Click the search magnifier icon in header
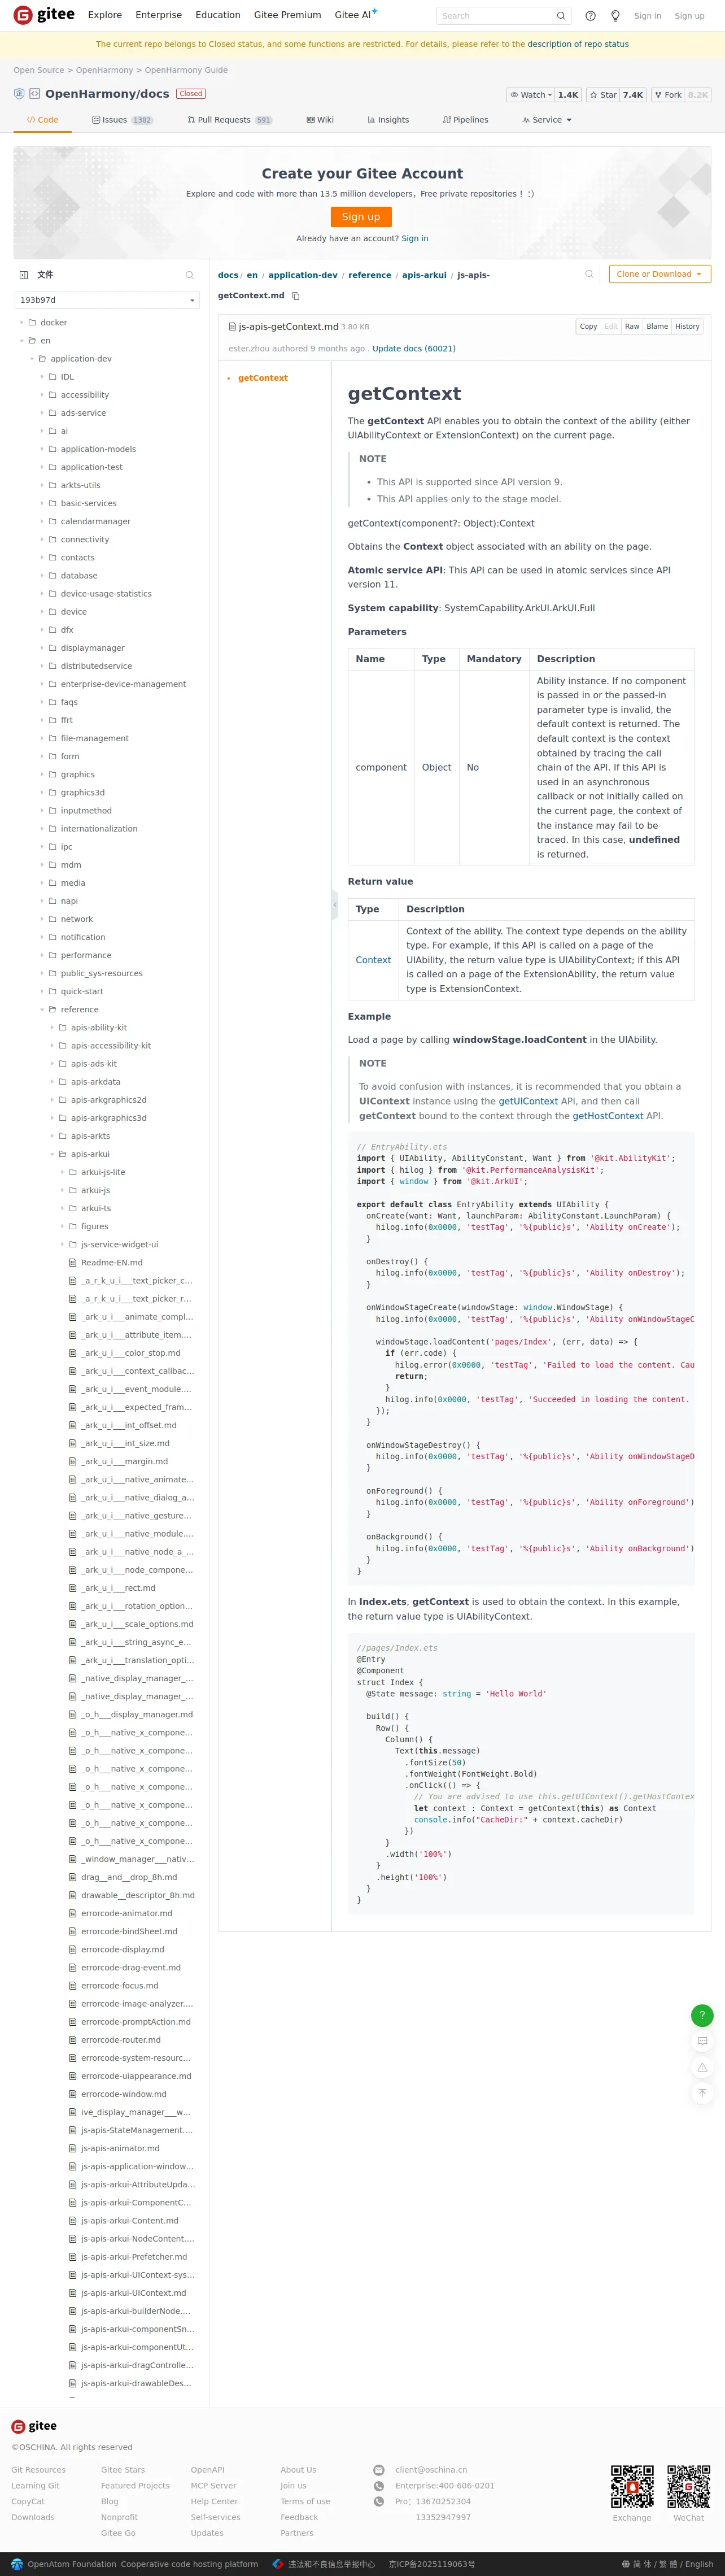725x2576 pixels. tap(561, 16)
